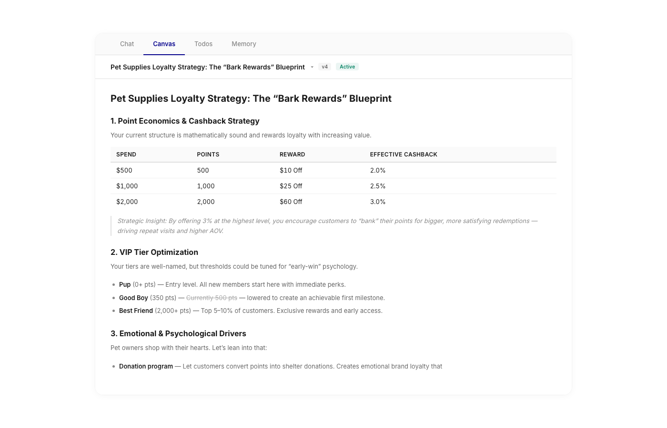Viewport: 667px width, 428px height.
Task: Select the active Canvas tab
Action: [x=163, y=44]
